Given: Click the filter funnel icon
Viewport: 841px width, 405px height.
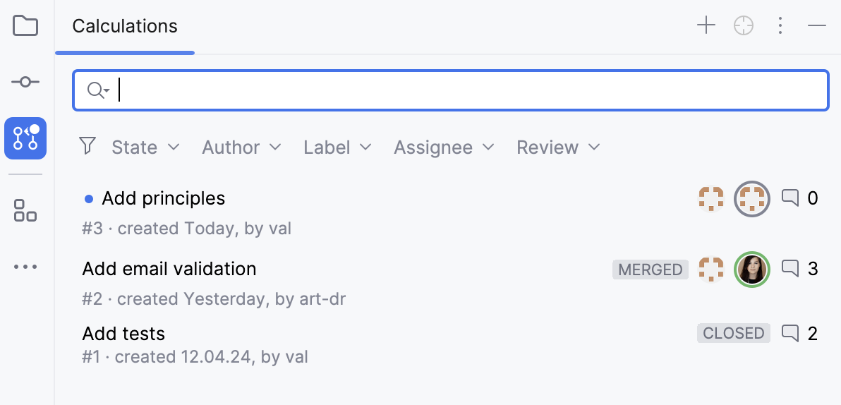Looking at the screenshot, I should (x=87, y=147).
